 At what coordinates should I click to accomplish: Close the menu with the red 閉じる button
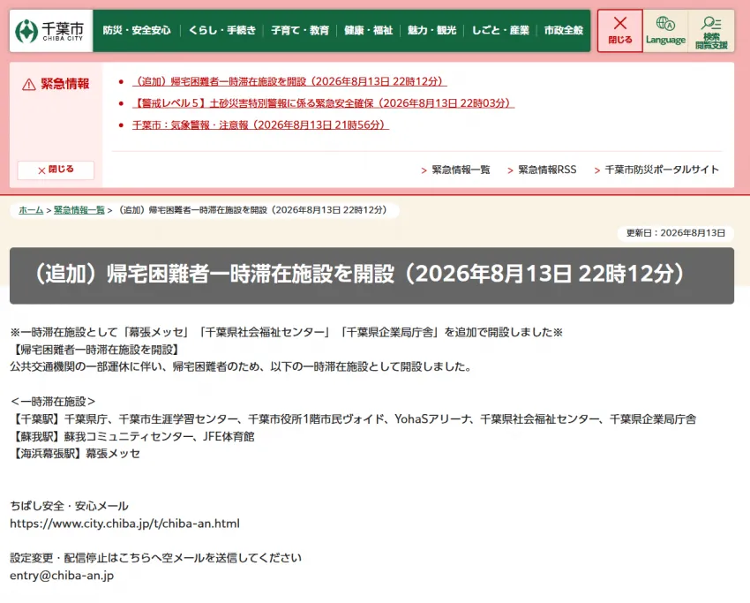click(x=620, y=31)
